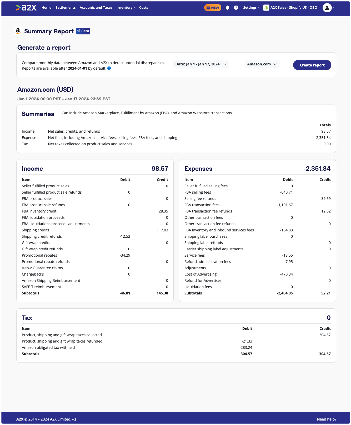The width and height of the screenshot is (351, 425).
Task: Open the help question mark icon
Action: click(236, 8)
